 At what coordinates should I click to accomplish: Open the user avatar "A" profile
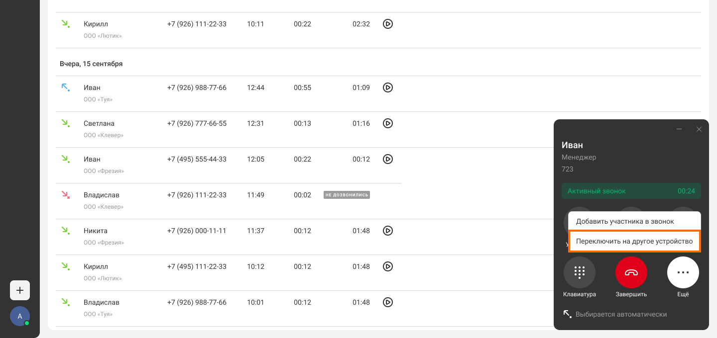20,316
